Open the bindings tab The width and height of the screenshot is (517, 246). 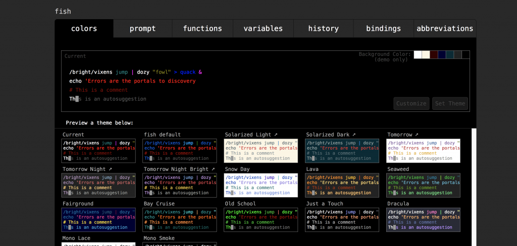pos(383,29)
